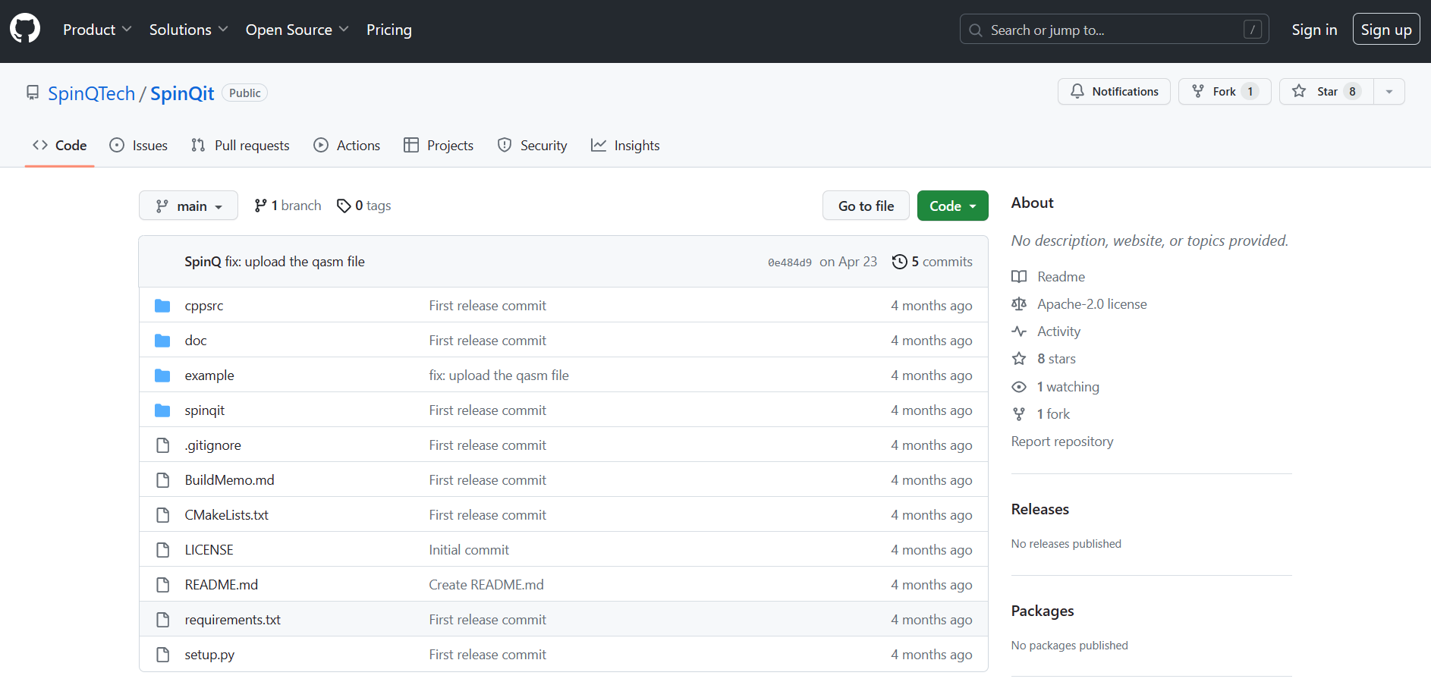Click the branch count icon
The width and height of the screenshot is (1431, 682).
click(260, 206)
